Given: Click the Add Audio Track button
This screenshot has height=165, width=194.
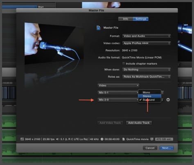Looking at the screenshot, I should [x=139, y=123].
